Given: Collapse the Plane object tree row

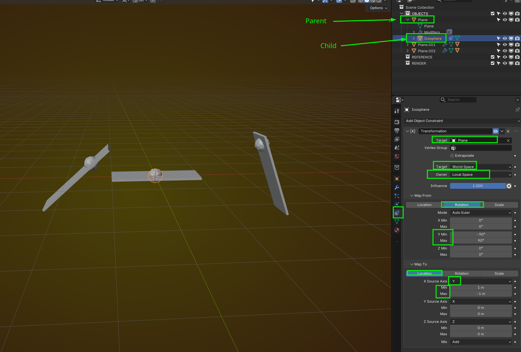Looking at the screenshot, I should 408,20.
